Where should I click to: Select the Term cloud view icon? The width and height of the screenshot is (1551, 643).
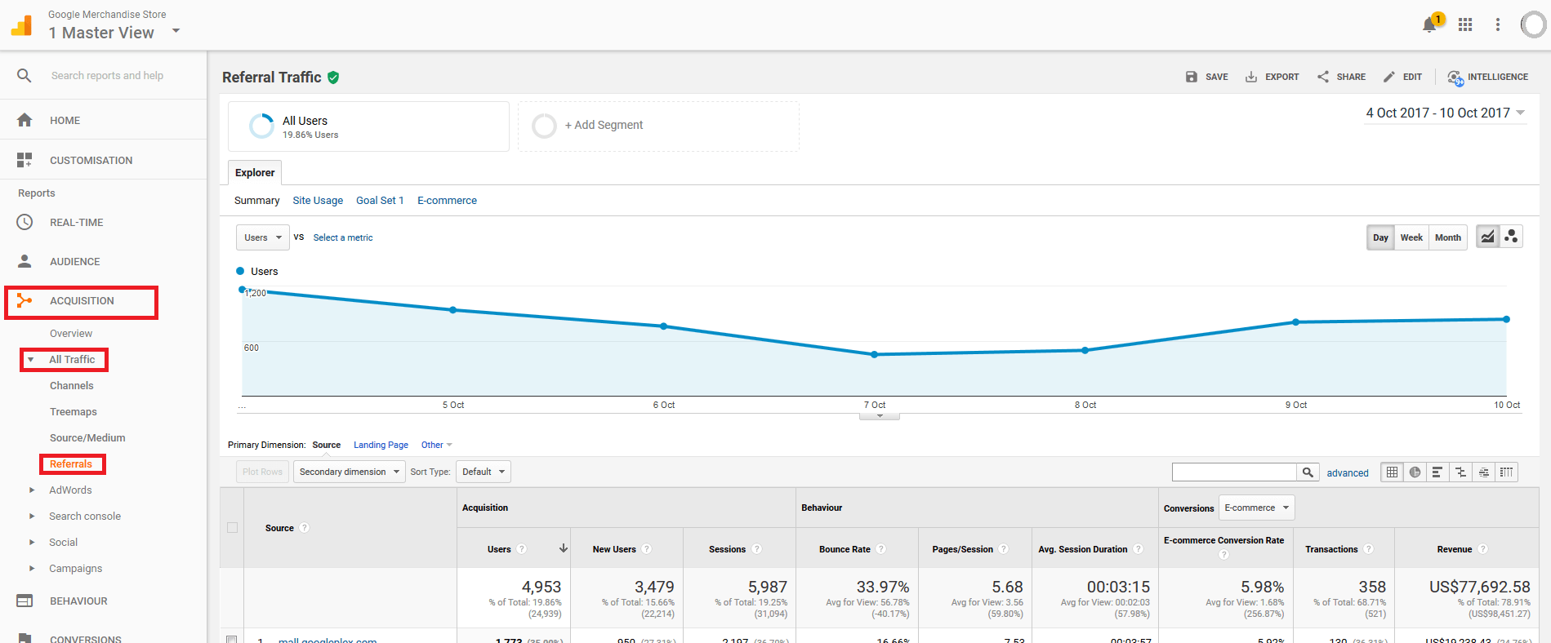click(1483, 472)
